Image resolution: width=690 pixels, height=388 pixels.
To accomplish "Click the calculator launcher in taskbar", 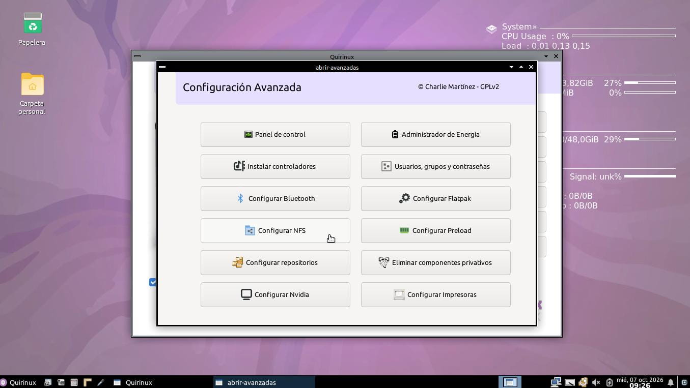I will [74, 382].
